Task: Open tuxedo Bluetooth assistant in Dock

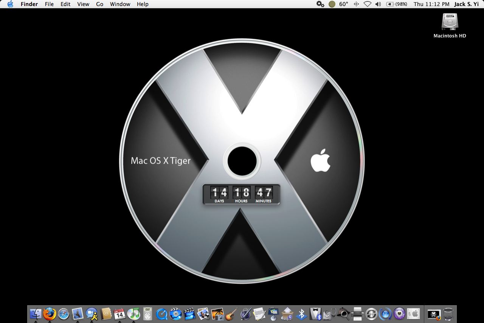Action: [x=315, y=314]
